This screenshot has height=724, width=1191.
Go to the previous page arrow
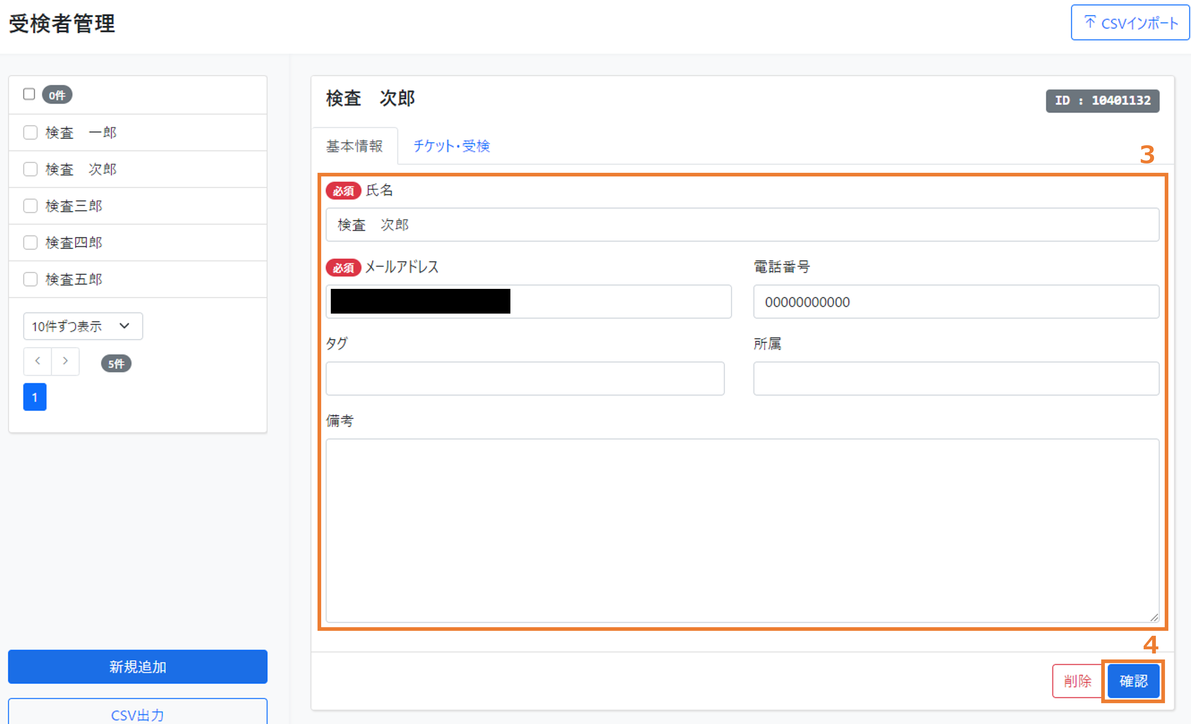tap(38, 361)
